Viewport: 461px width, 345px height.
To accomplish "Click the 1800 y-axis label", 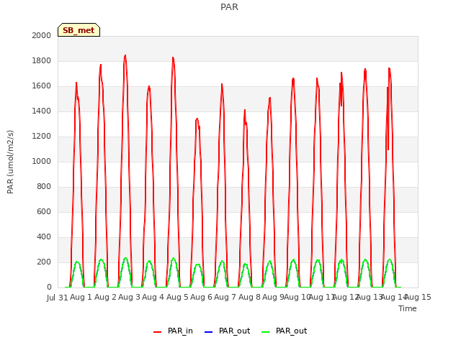I will (42, 60).
